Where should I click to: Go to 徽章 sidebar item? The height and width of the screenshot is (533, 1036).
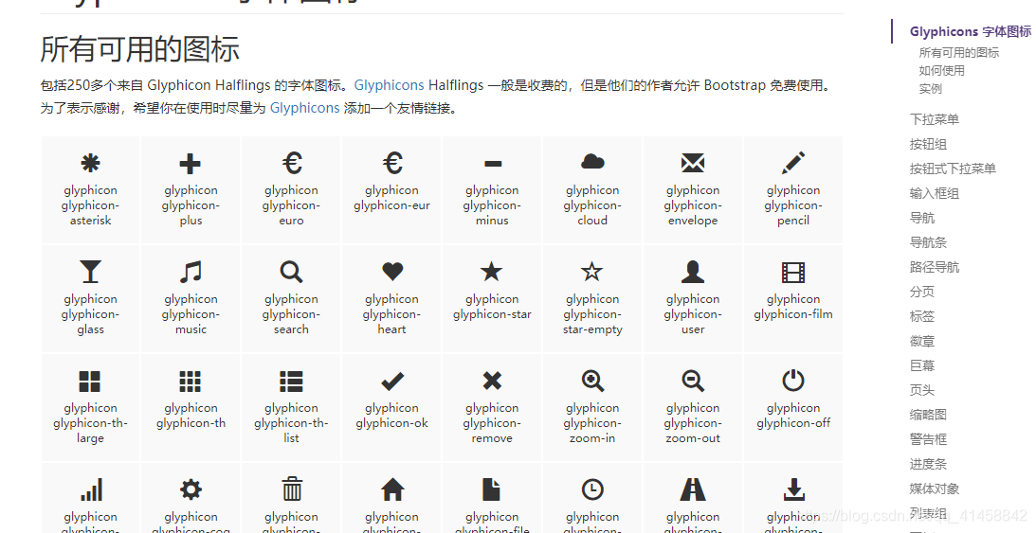pos(922,341)
